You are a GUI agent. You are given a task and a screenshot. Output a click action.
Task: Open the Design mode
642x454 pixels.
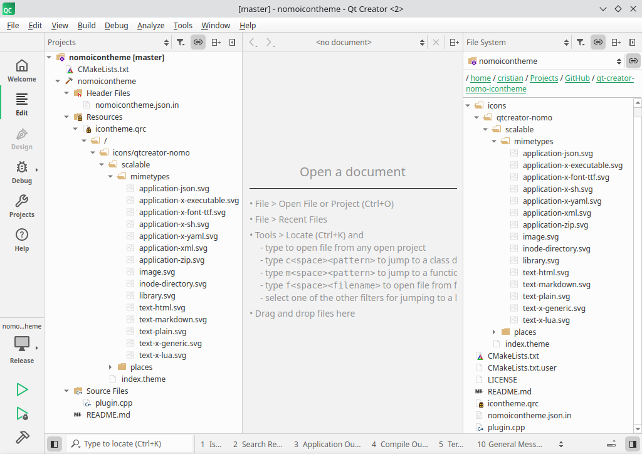point(22,139)
